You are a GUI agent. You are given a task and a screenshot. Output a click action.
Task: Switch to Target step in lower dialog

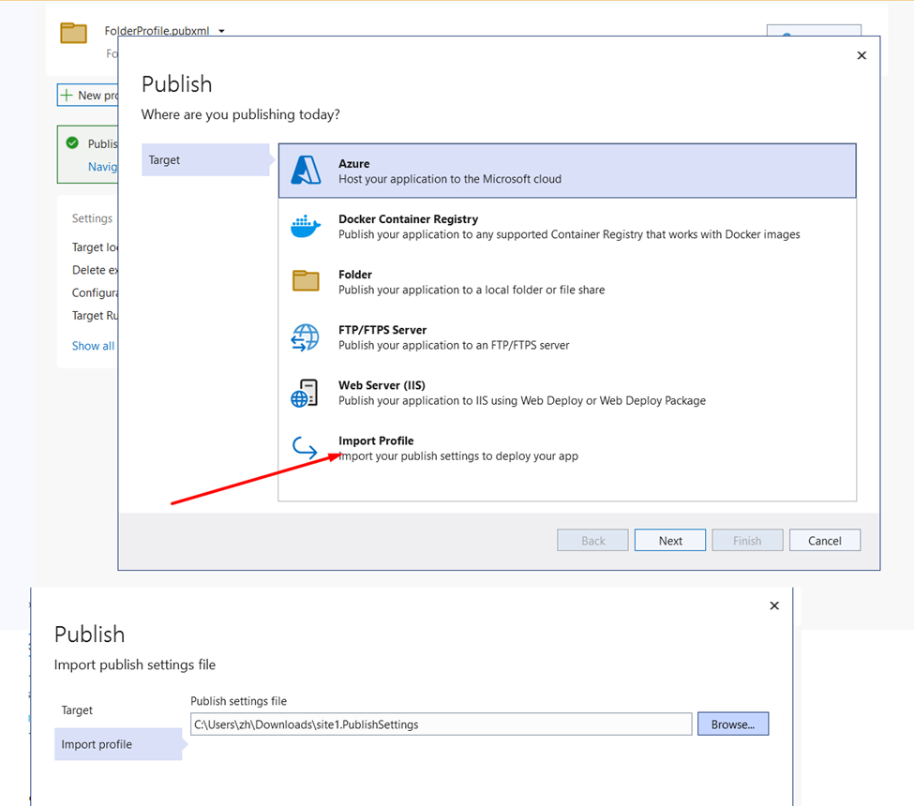click(78, 710)
